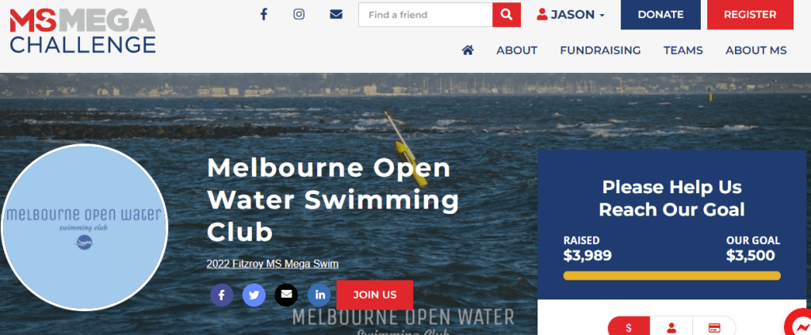Share team page via round Facebook icon
The image size is (811, 335).
coord(221,295)
